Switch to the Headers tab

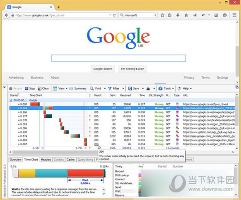(x=46, y=160)
